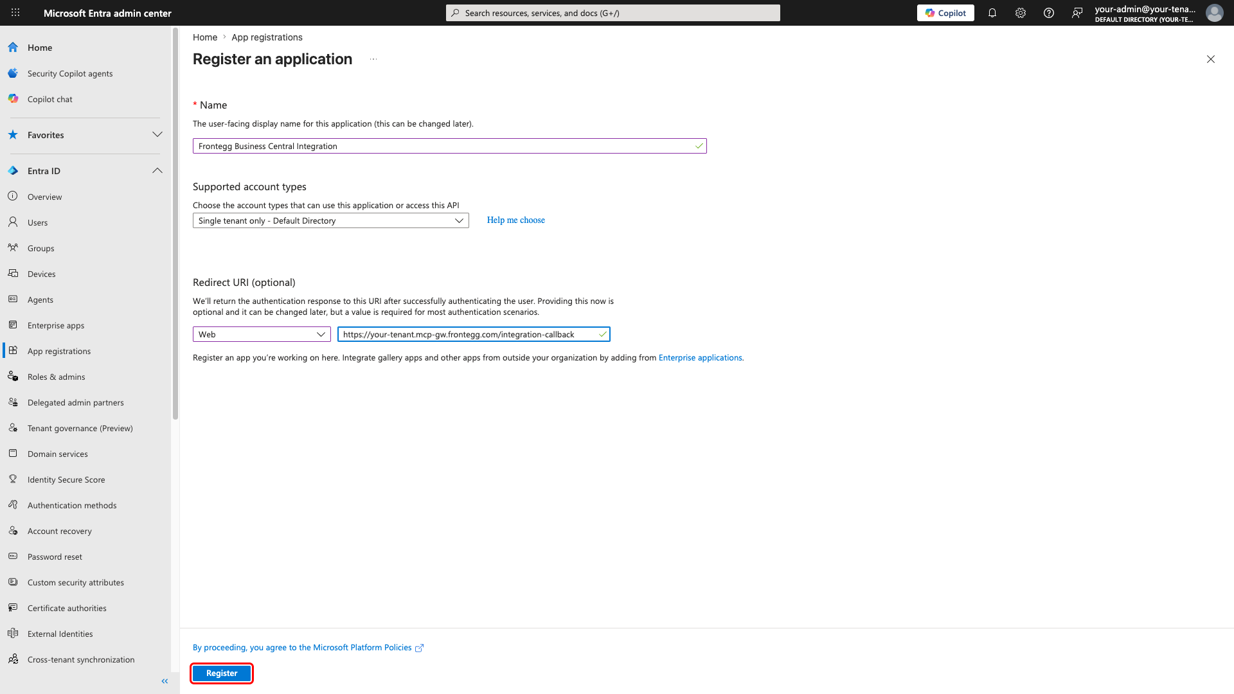
Task: Open Enterprise applications link
Action: (x=701, y=358)
